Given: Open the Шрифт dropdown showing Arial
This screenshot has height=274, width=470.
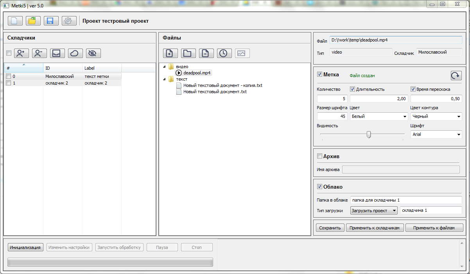Looking at the screenshot, I should point(436,134).
